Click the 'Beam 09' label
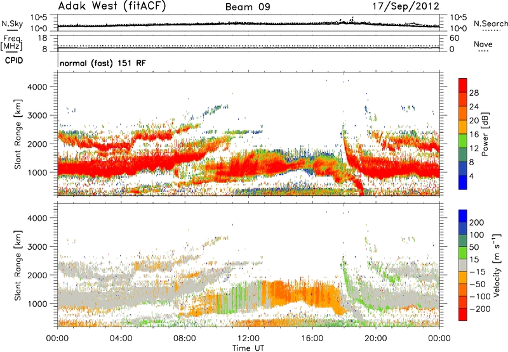508x352 pixels. (248, 7)
